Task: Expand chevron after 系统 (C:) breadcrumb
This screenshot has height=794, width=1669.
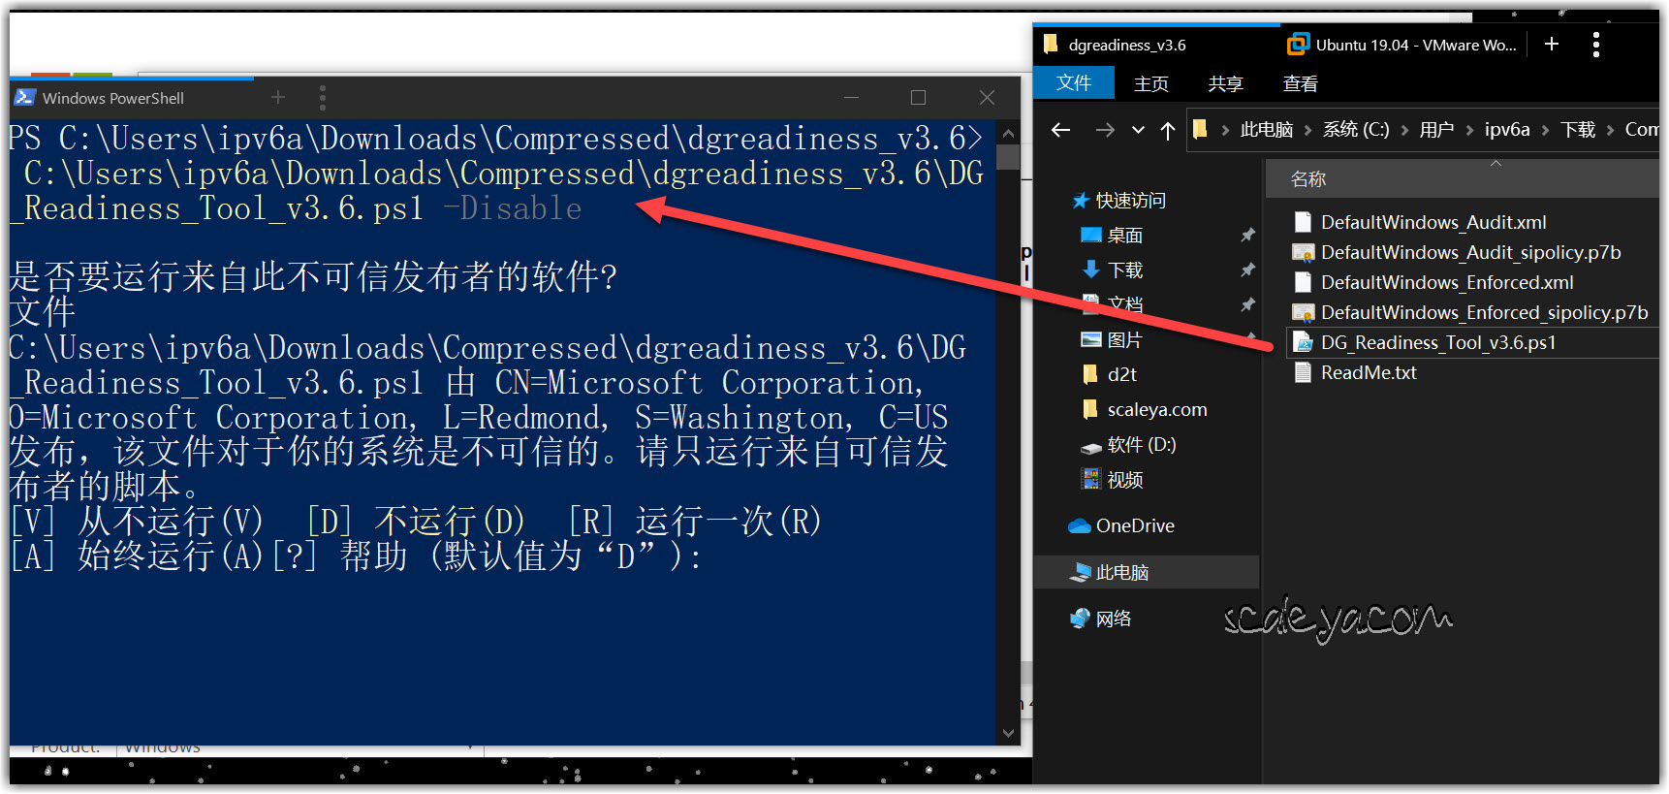Action: click(x=1404, y=130)
